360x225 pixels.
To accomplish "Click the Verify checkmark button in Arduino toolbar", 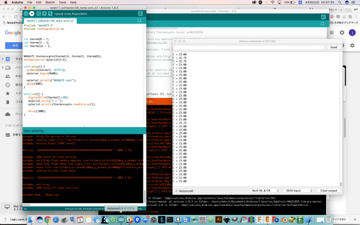I will coord(26,13).
